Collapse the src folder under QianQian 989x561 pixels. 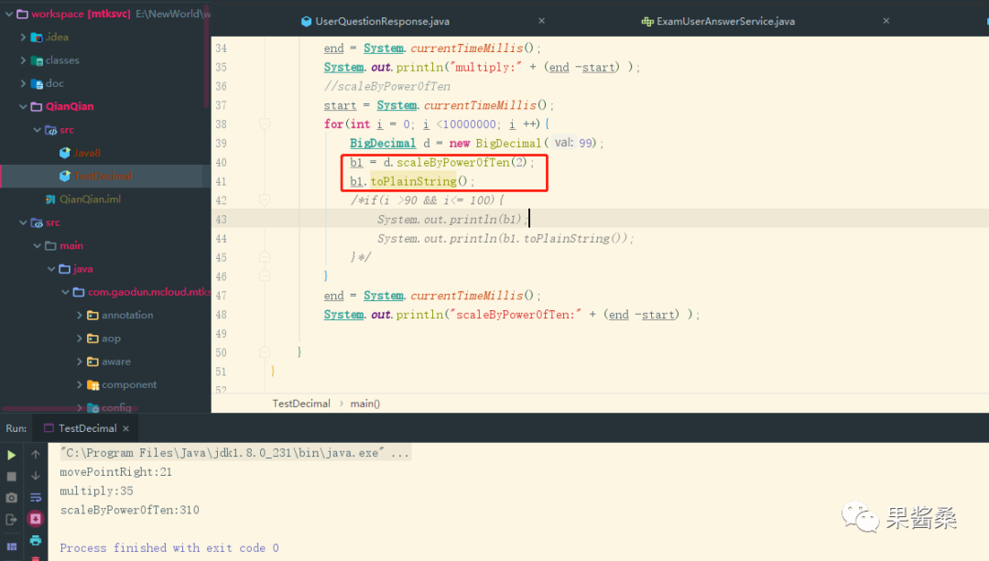pos(37,130)
